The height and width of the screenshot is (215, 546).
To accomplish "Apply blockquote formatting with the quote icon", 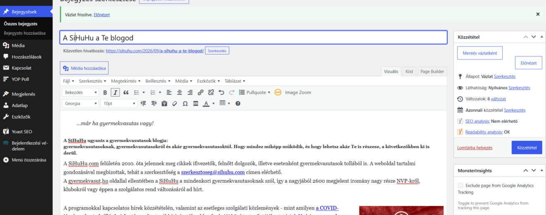I will click(x=126, y=93).
